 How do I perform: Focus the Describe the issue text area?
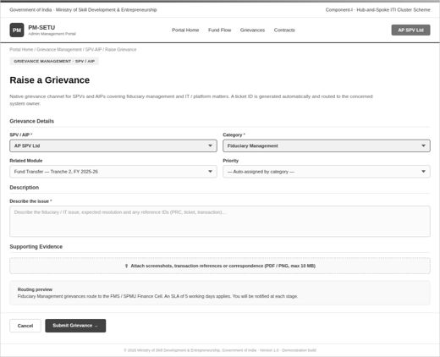click(x=220, y=221)
